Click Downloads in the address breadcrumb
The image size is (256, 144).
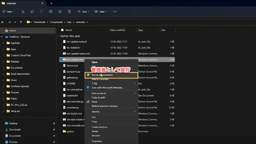pos(40,22)
